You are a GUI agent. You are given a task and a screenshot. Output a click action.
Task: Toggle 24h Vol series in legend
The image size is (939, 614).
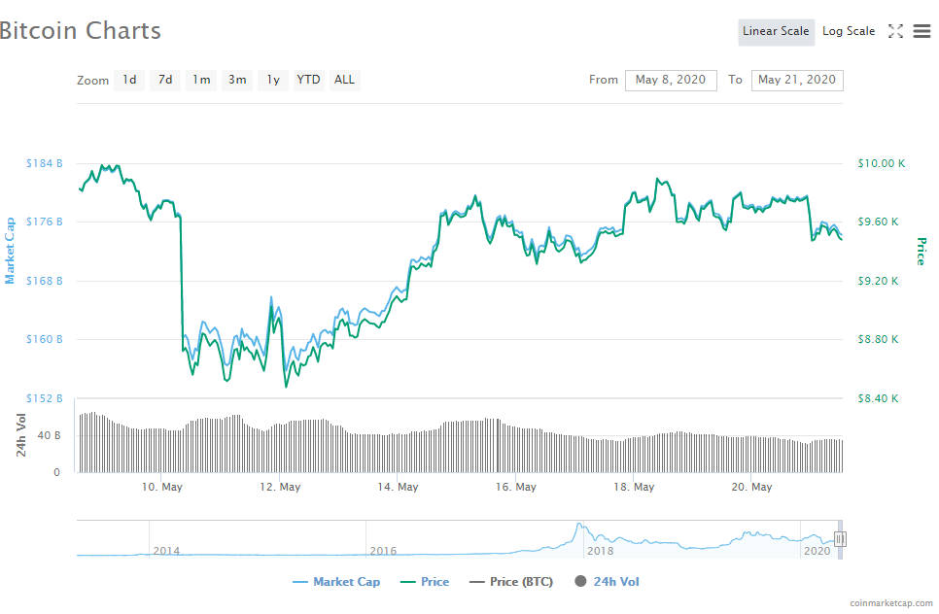coord(608,582)
